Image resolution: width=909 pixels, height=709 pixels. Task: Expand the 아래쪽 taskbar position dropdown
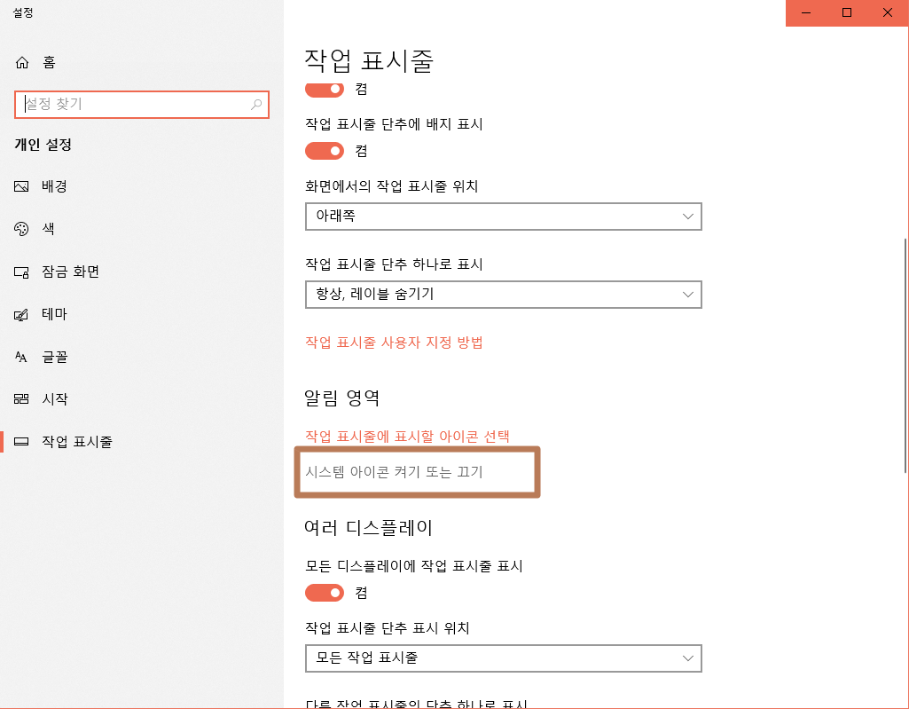coord(503,217)
